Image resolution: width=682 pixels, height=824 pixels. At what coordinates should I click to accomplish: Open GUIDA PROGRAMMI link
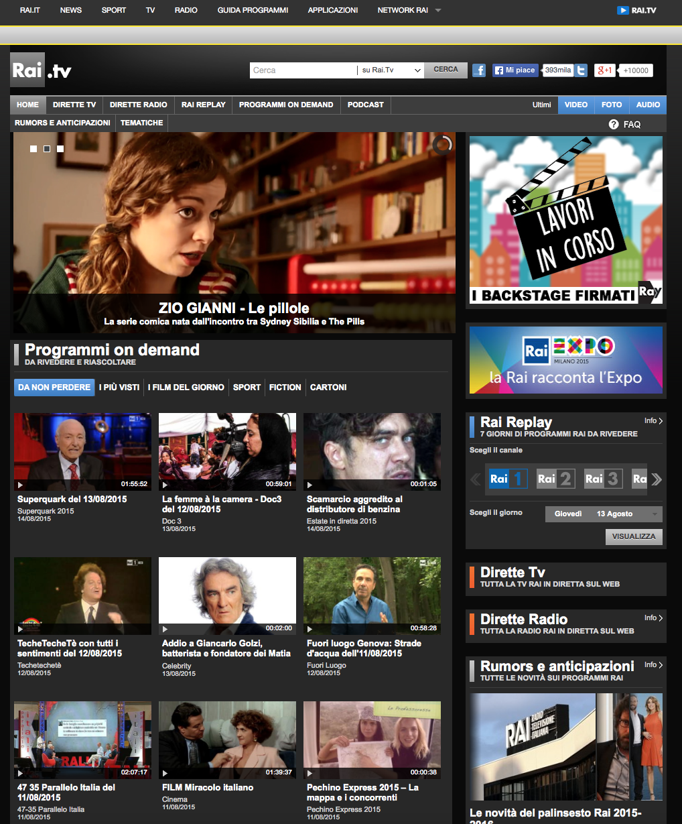click(253, 10)
